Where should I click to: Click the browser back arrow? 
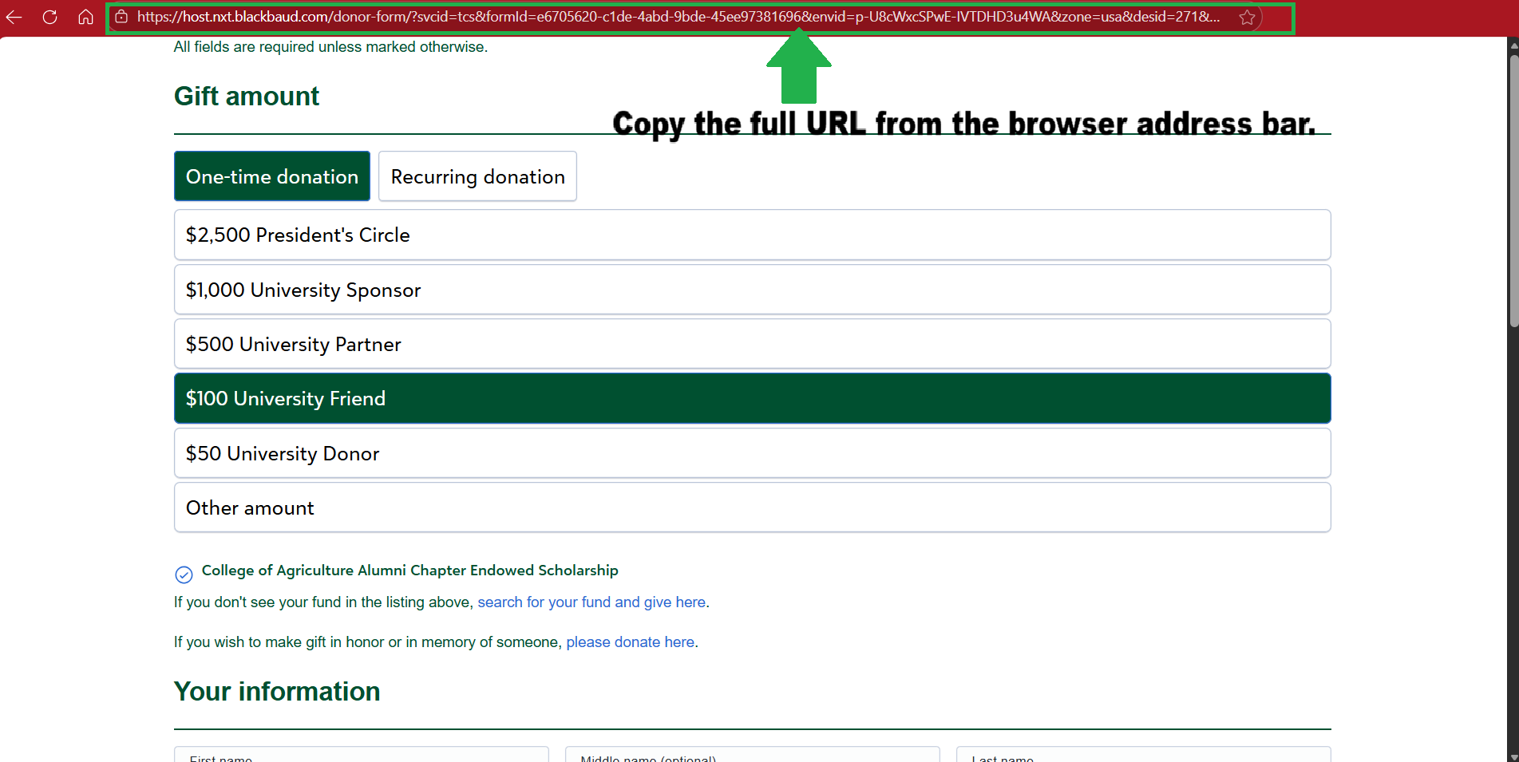[14, 17]
